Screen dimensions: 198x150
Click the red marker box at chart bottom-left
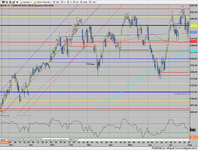2,111
